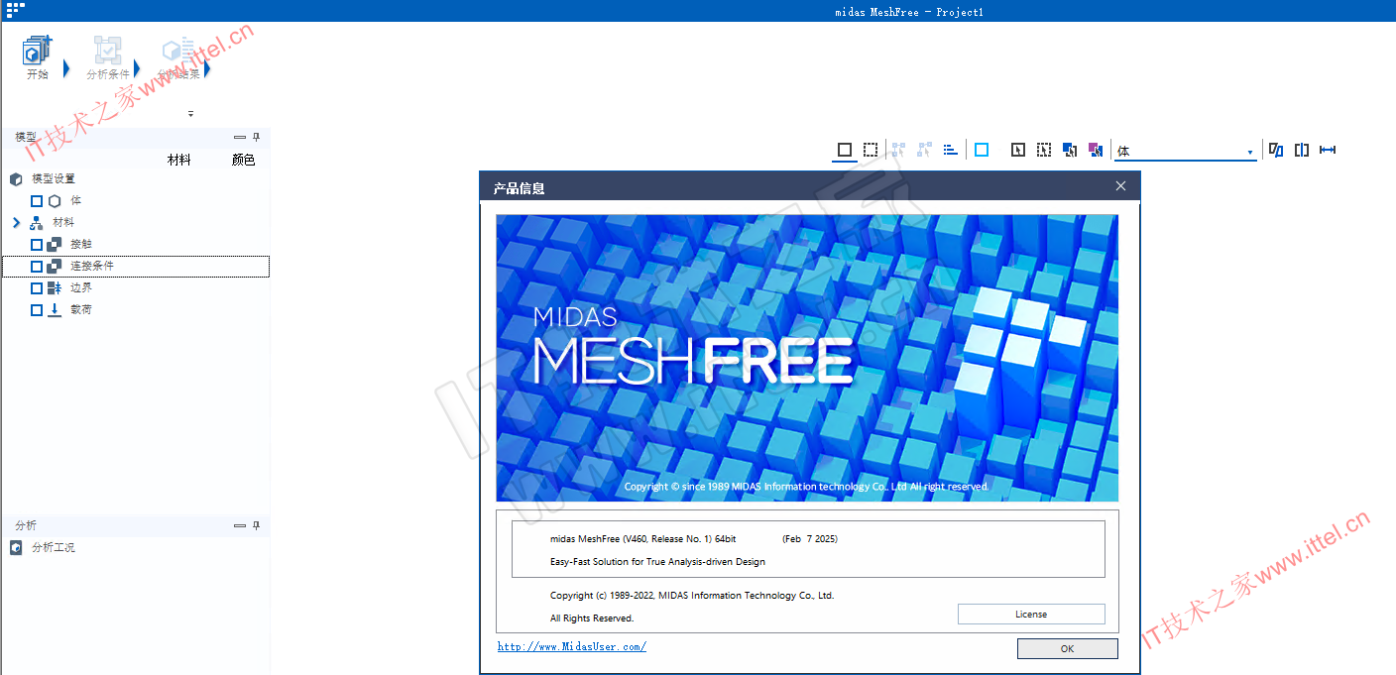
Task: Tick the 体 checkbox
Action: coord(37,201)
